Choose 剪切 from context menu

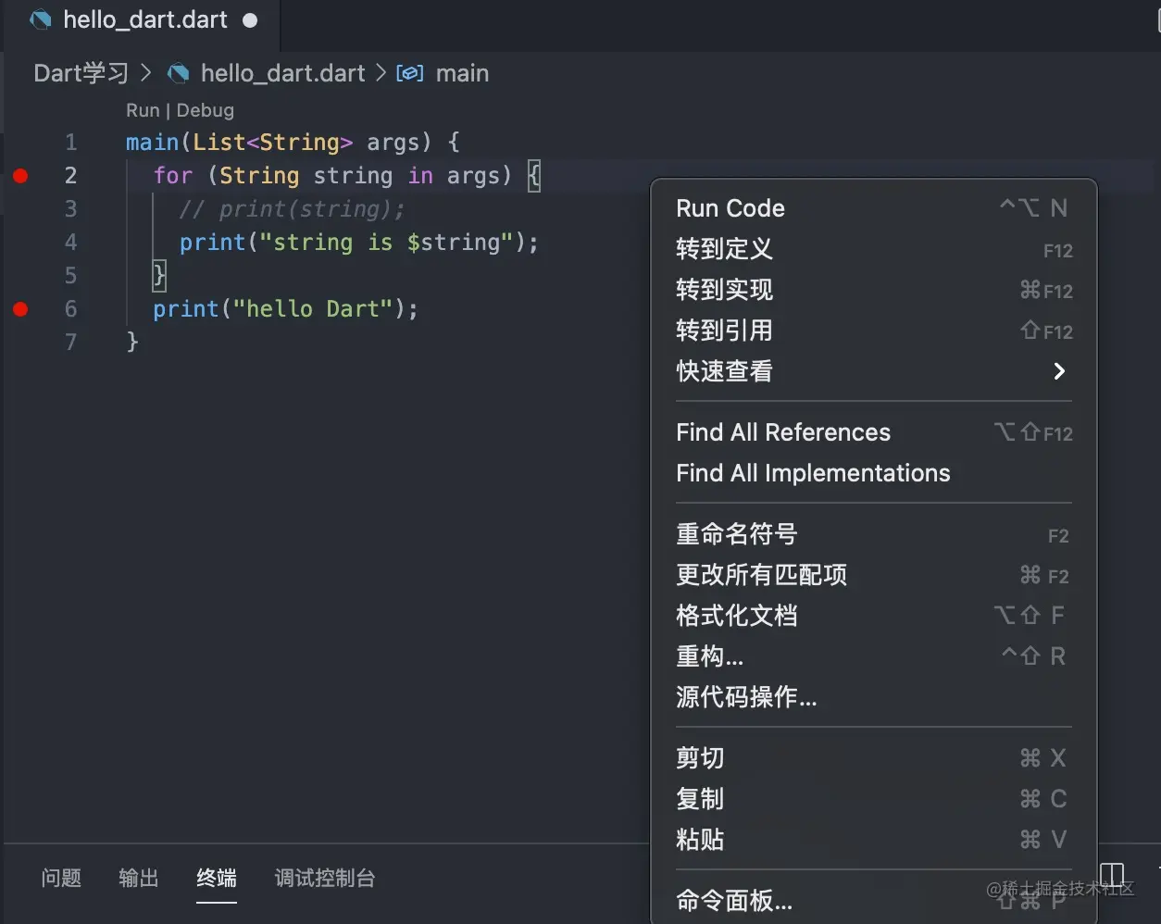point(873,758)
